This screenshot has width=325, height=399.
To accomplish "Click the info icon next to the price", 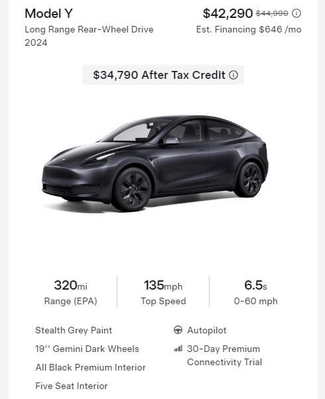I will click(296, 13).
